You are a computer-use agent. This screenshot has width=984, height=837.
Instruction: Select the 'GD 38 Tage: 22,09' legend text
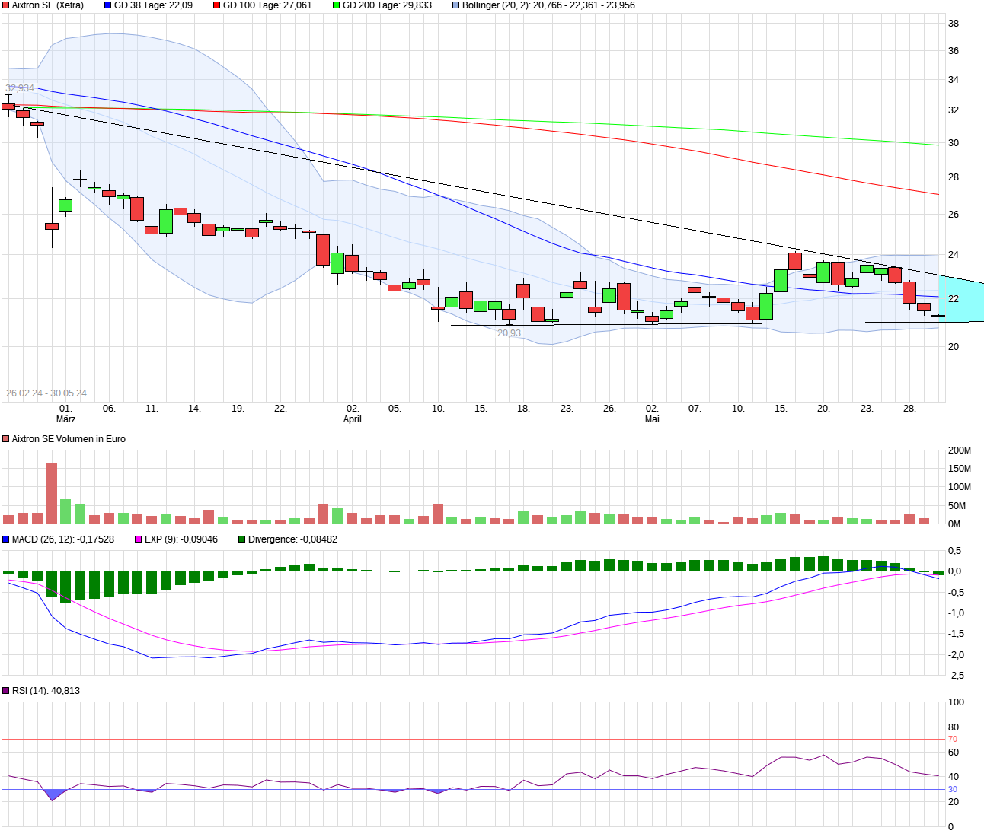(153, 5)
